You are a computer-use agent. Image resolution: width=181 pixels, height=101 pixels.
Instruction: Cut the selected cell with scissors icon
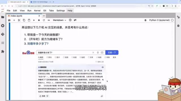tap(19, 20)
